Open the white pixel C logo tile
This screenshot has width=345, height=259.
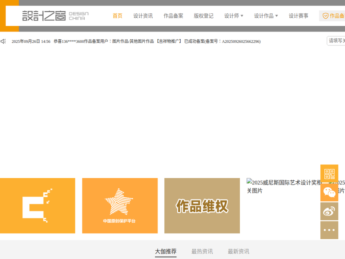[38, 206]
